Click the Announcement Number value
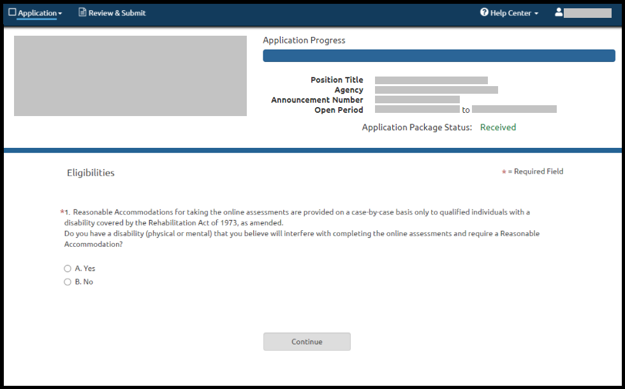The image size is (625, 389). pos(417,99)
